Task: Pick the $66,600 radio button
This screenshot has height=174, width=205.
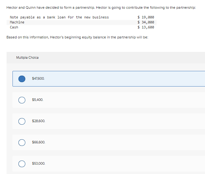Action: [22, 142]
